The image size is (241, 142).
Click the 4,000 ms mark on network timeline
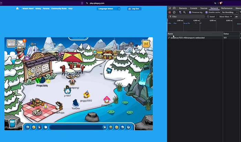(197, 20)
